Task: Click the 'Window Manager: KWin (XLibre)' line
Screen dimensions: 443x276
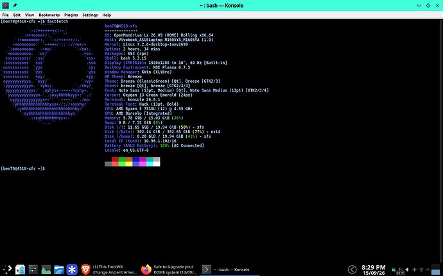Action: 138,72
